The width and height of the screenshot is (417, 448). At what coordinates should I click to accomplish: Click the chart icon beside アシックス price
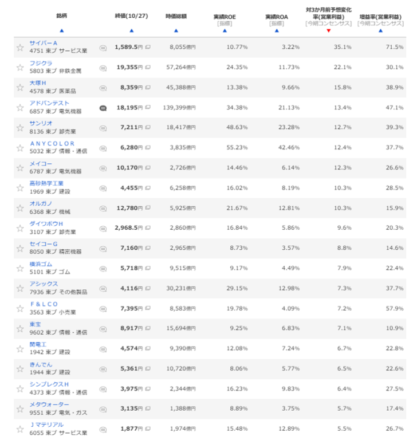tap(148, 288)
